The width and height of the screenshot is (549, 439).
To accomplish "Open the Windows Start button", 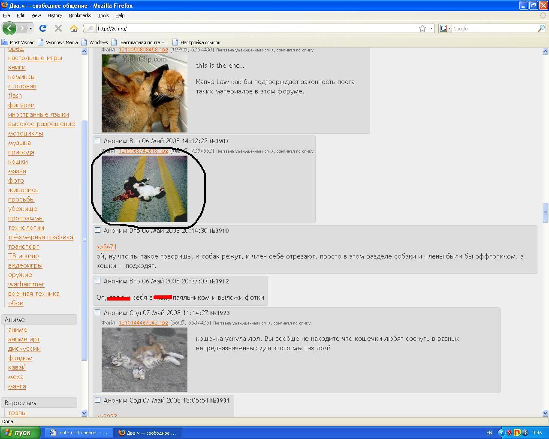I will 20,433.
